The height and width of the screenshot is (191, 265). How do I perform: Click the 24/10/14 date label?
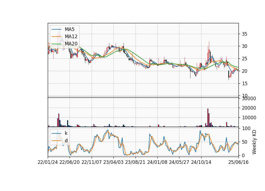[x=201, y=162]
